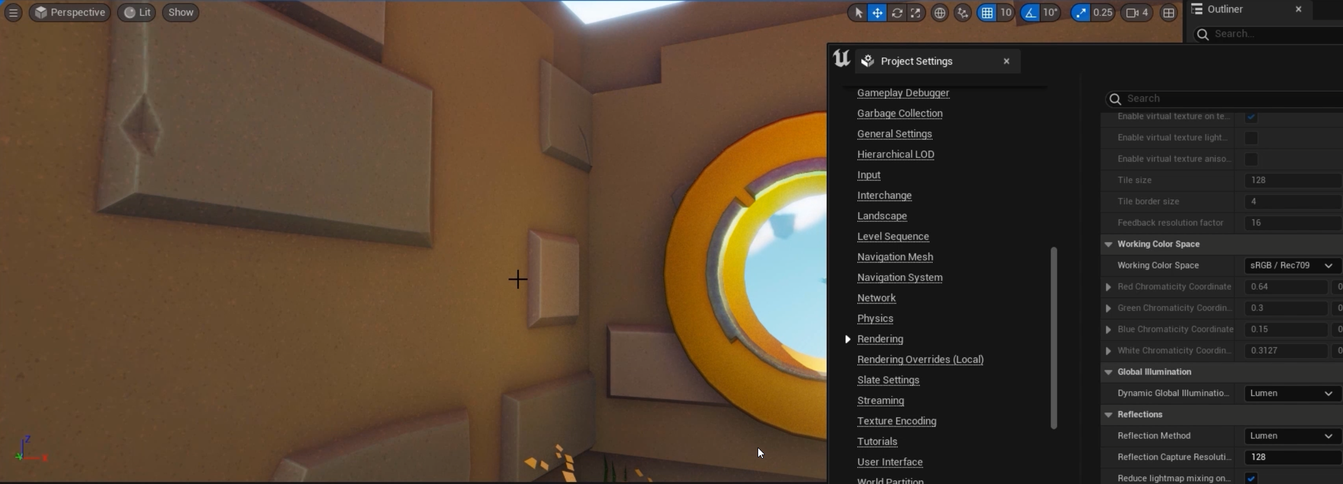Image resolution: width=1343 pixels, height=484 pixels.
Task: Open Rendering Overrides (Local) settings
Action: [920, 360]
